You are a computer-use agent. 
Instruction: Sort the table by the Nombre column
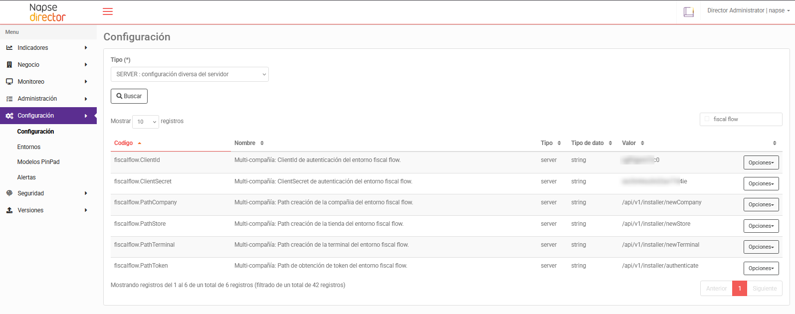pos(249,143)
